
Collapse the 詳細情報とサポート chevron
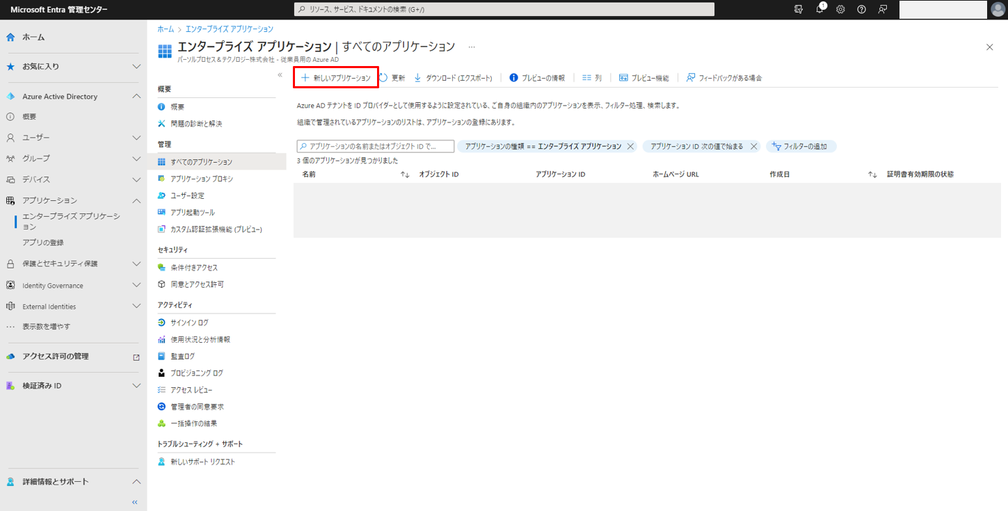click(x=136, y=482)
